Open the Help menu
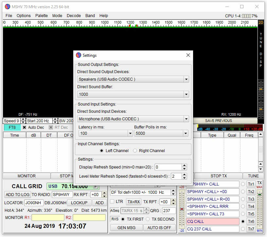 pos(103,16)
